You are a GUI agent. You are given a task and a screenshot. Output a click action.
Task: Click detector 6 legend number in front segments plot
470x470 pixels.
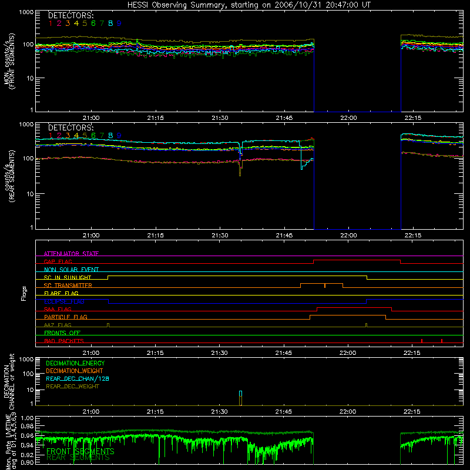click(x=93, y=23)
